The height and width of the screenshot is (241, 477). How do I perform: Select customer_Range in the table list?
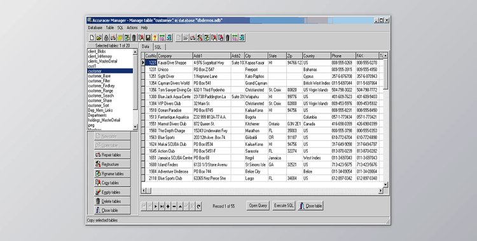(100, 91)
